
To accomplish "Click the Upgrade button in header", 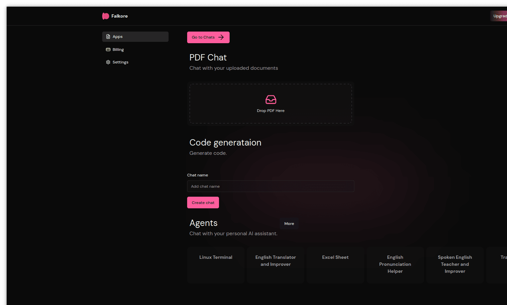I will coord(499,16).
